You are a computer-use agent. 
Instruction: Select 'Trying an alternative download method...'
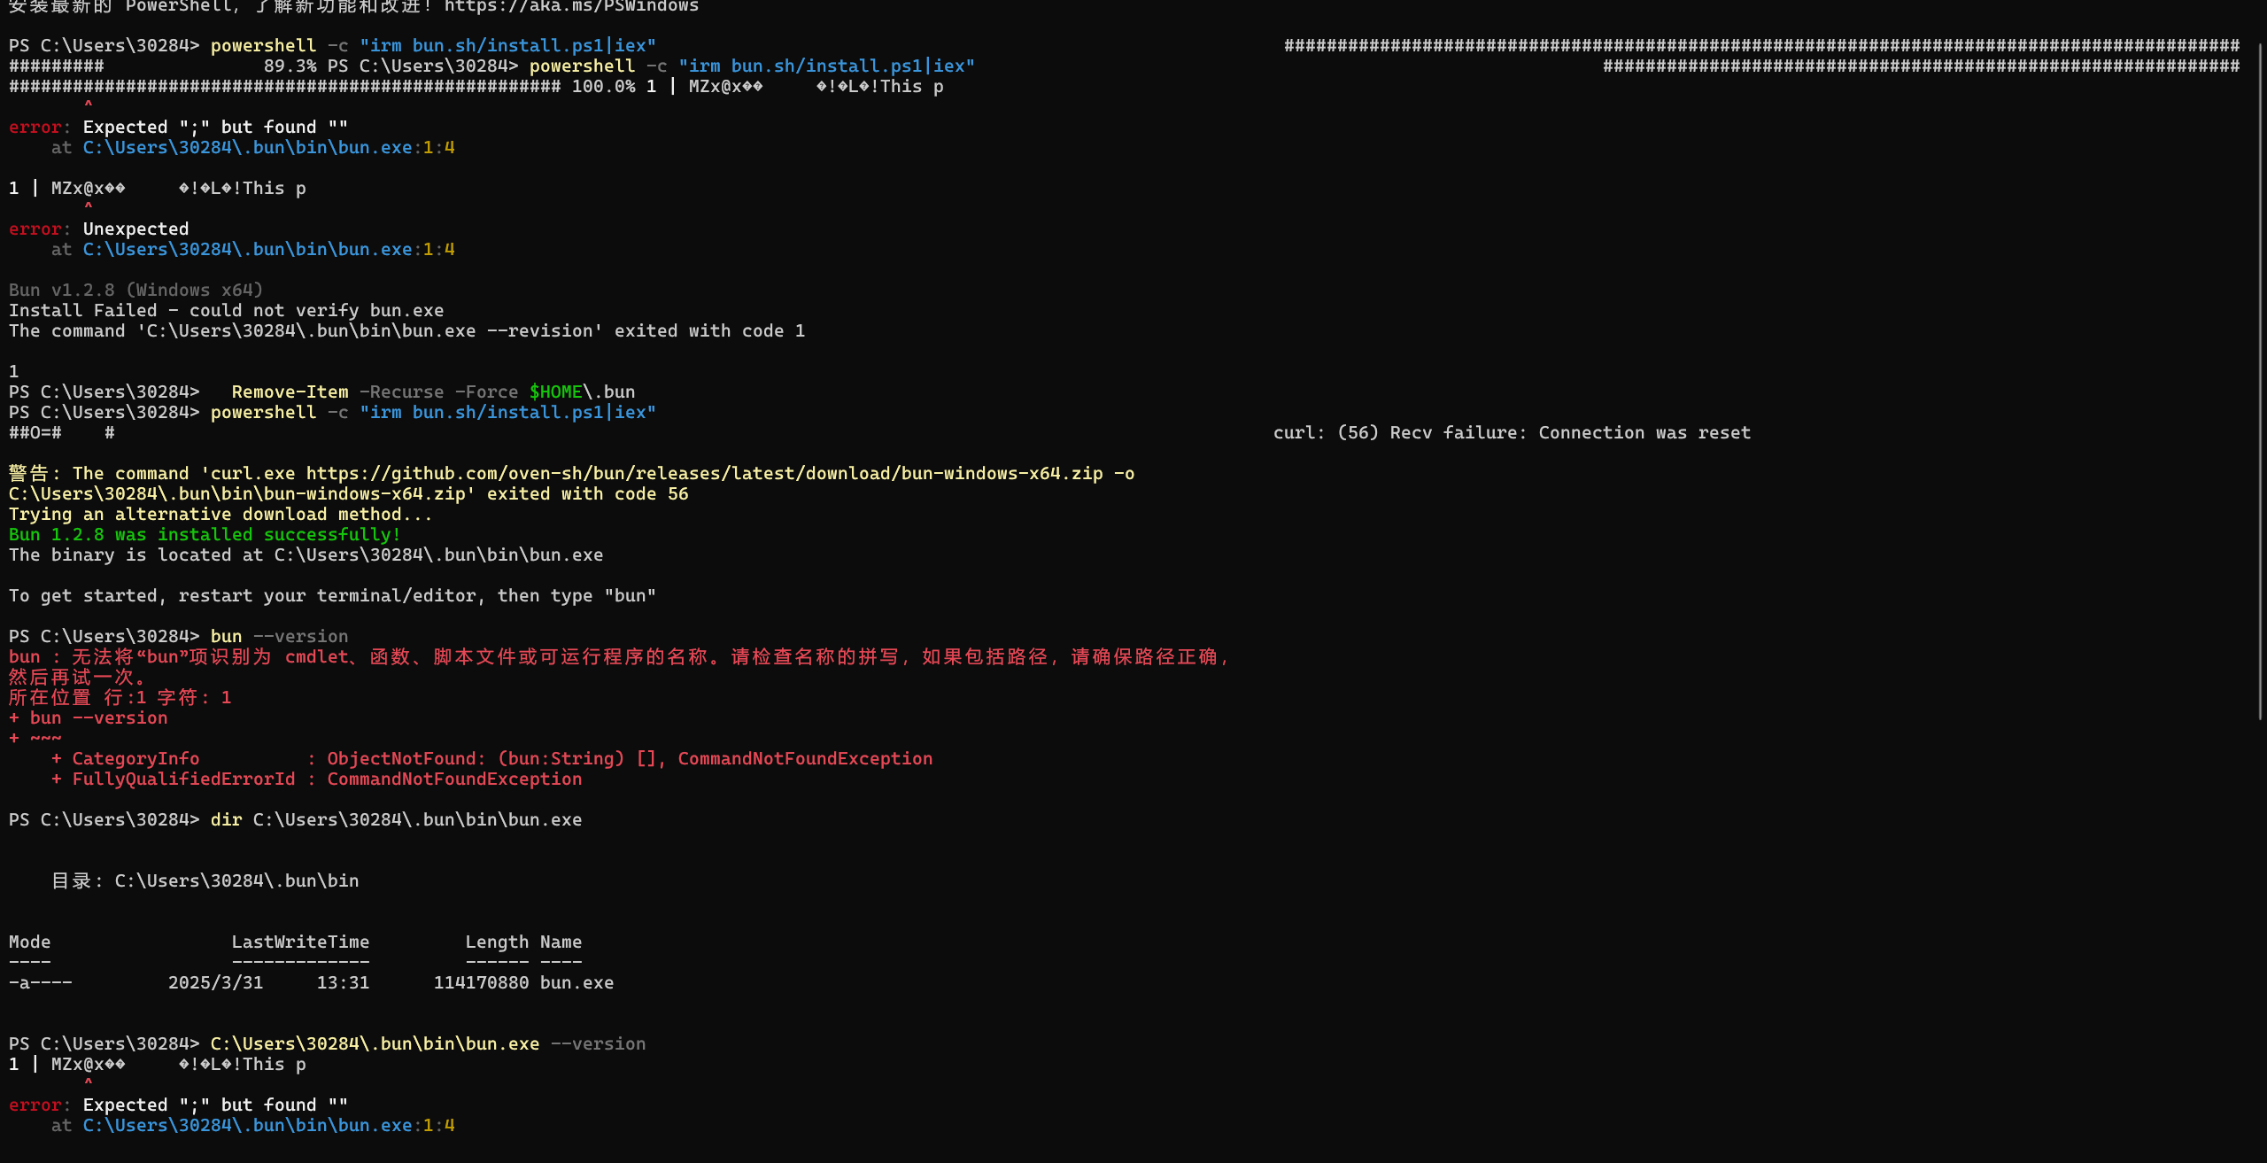(221, 515)
